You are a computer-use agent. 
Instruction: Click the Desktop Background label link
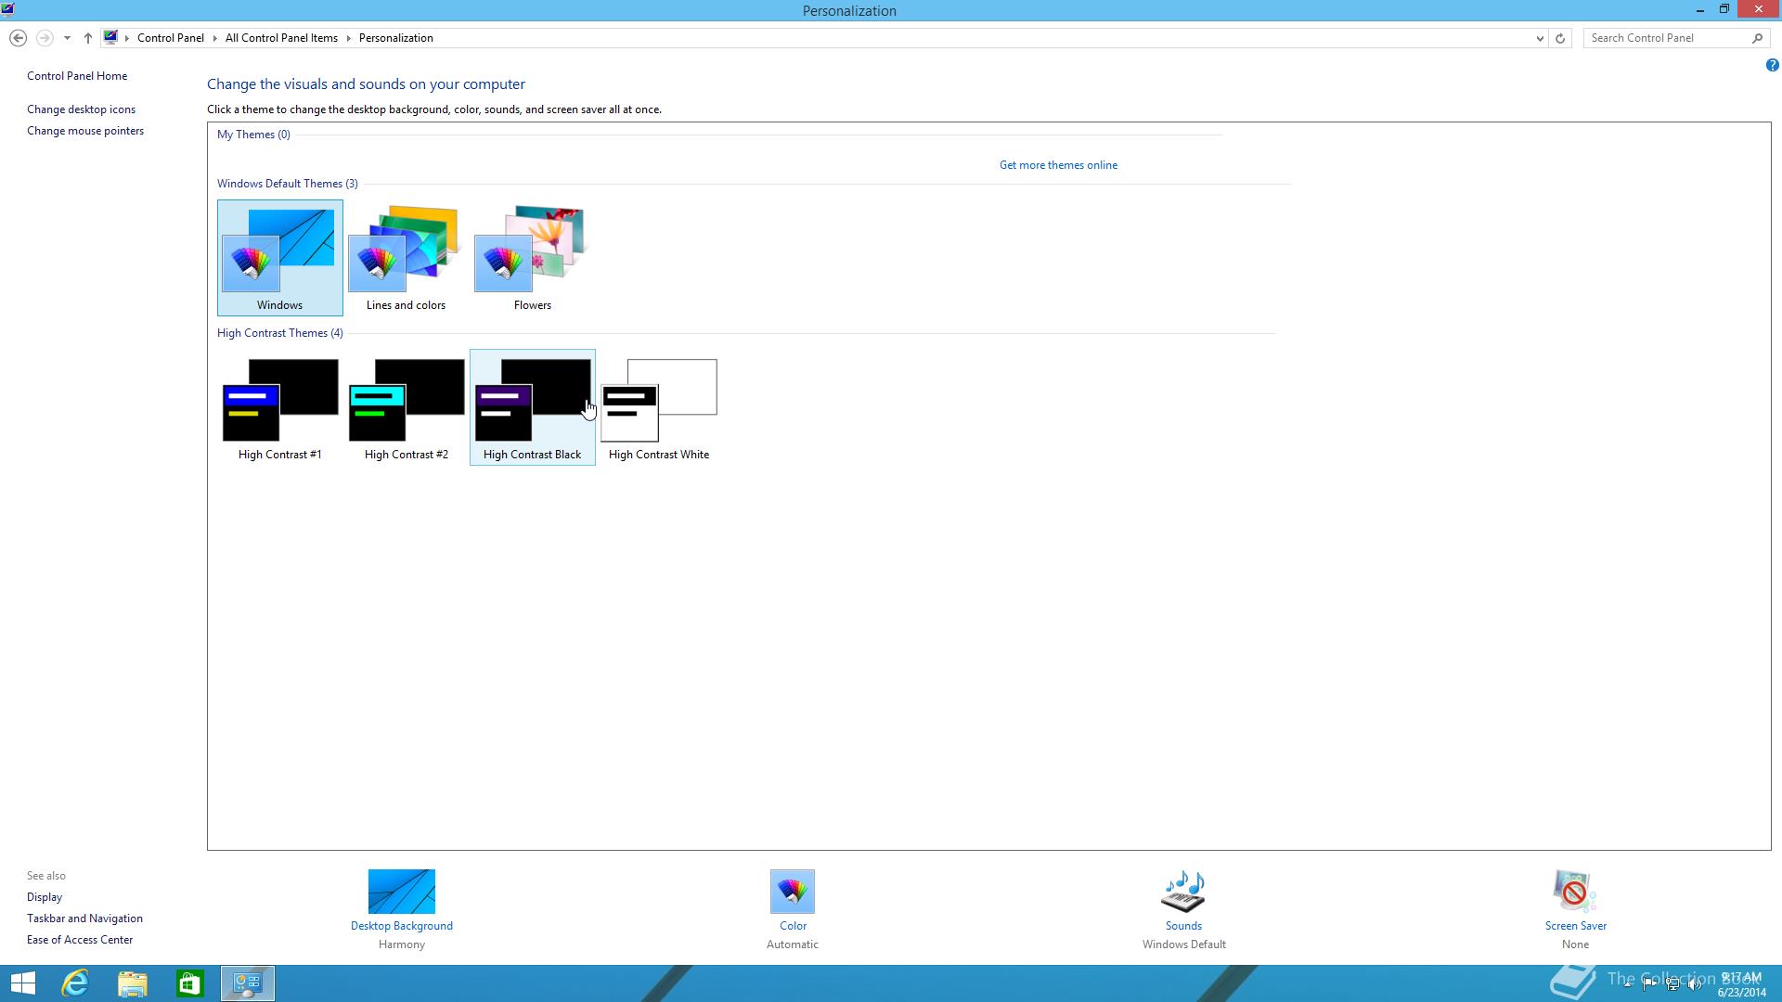[402, 926]
